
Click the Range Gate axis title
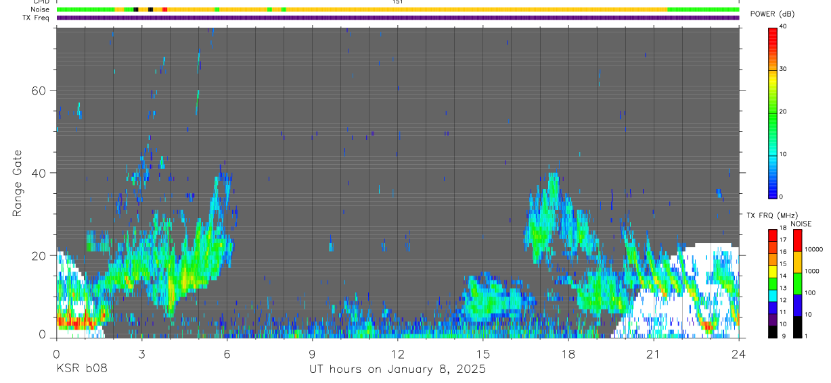(18, 183)
